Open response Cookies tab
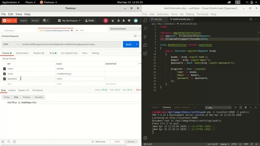Viewport: 260px width, 146px height. point(12,90)
